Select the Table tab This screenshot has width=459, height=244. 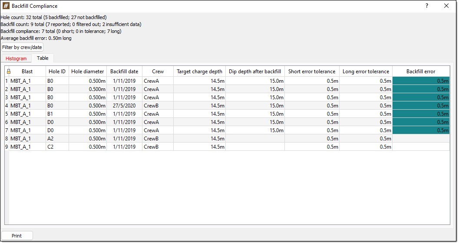(43, 58)
